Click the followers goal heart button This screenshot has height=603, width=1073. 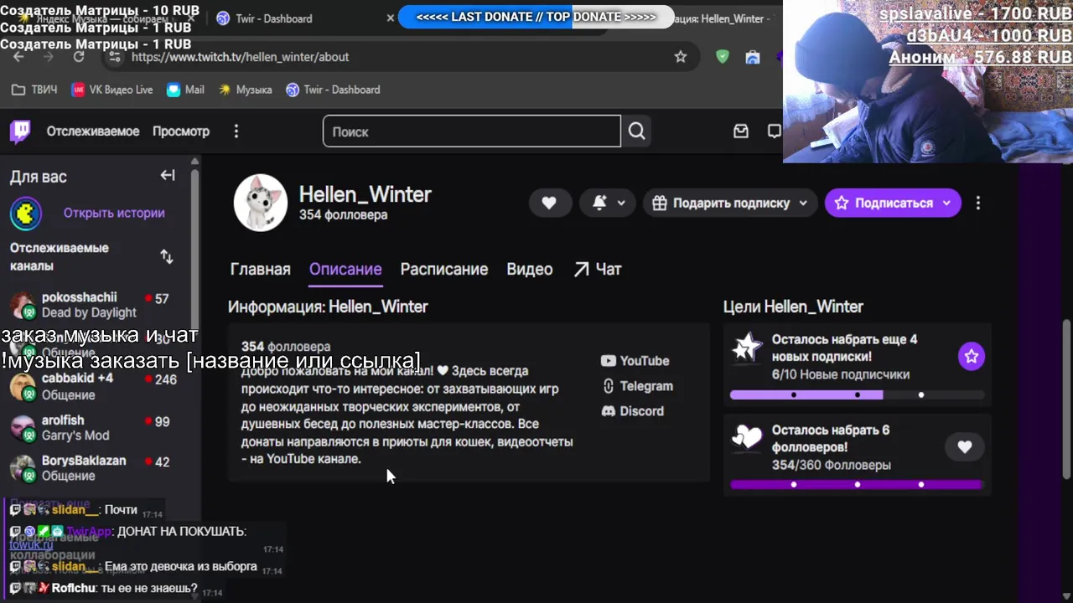(x=965, y=447)
